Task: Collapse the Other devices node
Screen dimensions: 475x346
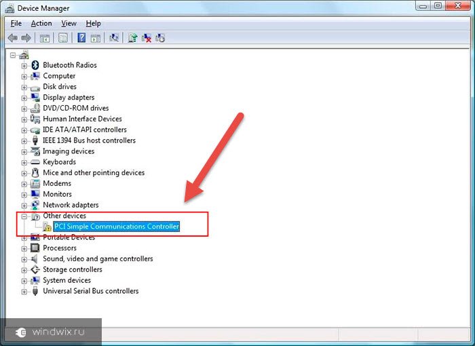Action: [24, 216]
